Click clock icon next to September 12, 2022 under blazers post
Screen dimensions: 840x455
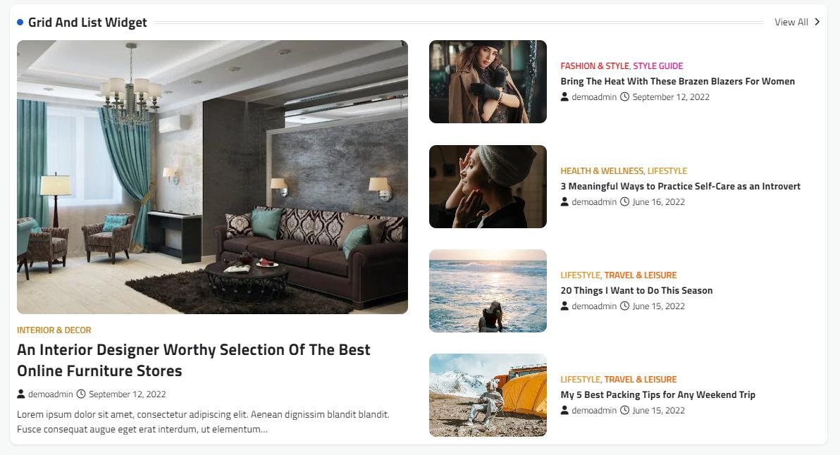click(624, 97)
